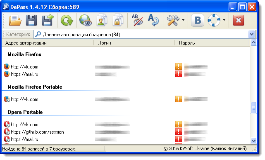Select http://vk.com row under Mozilla Firefox
This screenshot has width=265, height=160.
(x=126, y=67)
